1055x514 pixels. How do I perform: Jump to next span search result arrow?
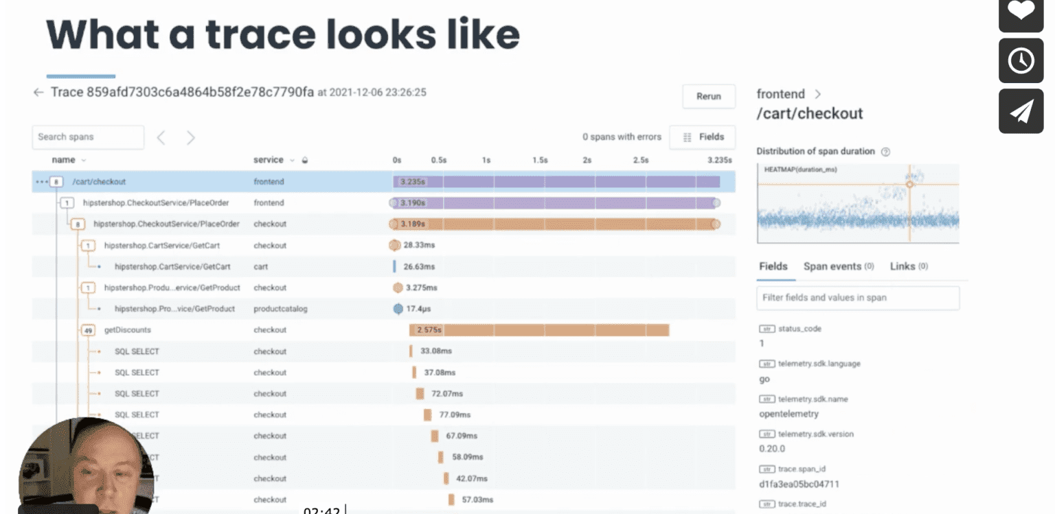(x=191, y=138)
